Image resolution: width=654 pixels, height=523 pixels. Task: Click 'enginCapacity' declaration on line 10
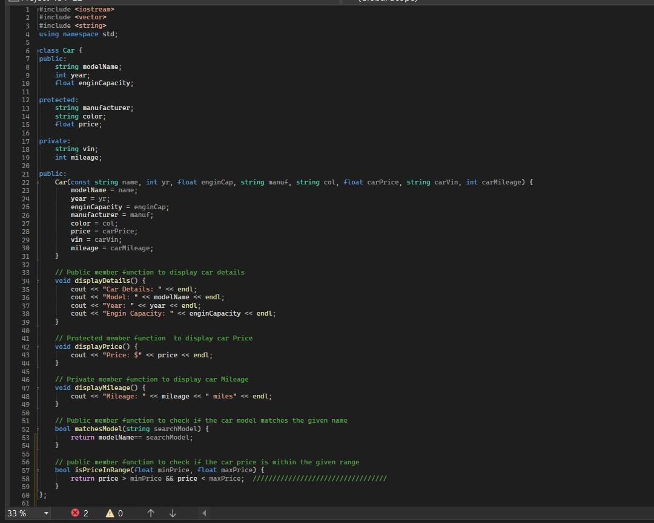click(104, 83)
